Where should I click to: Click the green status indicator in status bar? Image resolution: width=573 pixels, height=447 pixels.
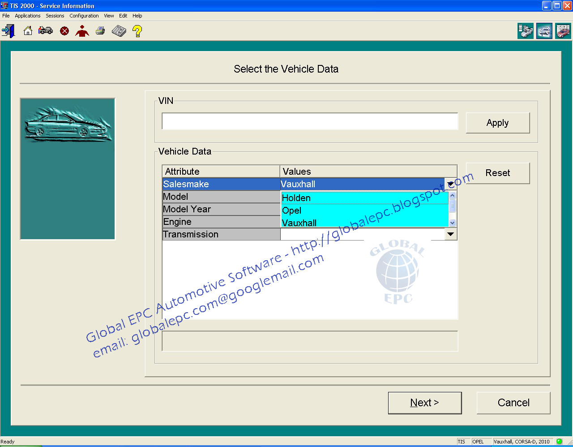tap(559, 441)
